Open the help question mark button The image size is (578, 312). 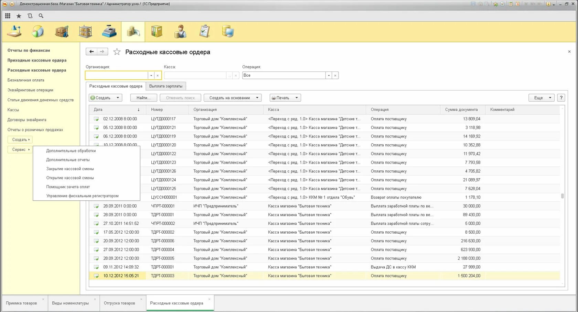[x=561, y=98]
